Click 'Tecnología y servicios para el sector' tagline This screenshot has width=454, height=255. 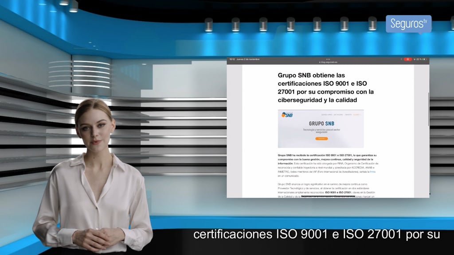[x=321, y=131]
